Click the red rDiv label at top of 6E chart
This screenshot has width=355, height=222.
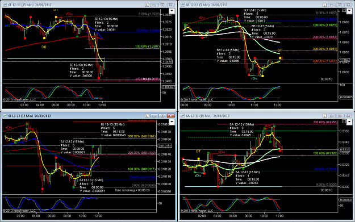(69, 14)
